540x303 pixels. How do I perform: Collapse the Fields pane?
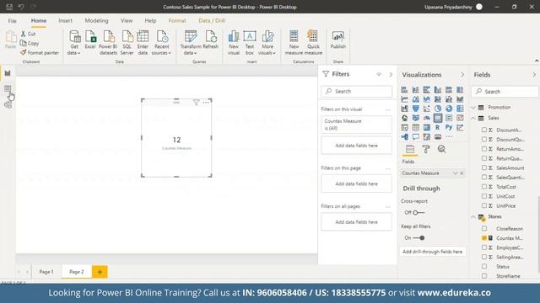(534, 75)
